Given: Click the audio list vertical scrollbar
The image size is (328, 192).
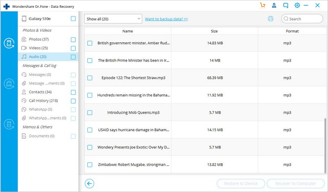Looking at the screenshot, I should tap(325, 146).
